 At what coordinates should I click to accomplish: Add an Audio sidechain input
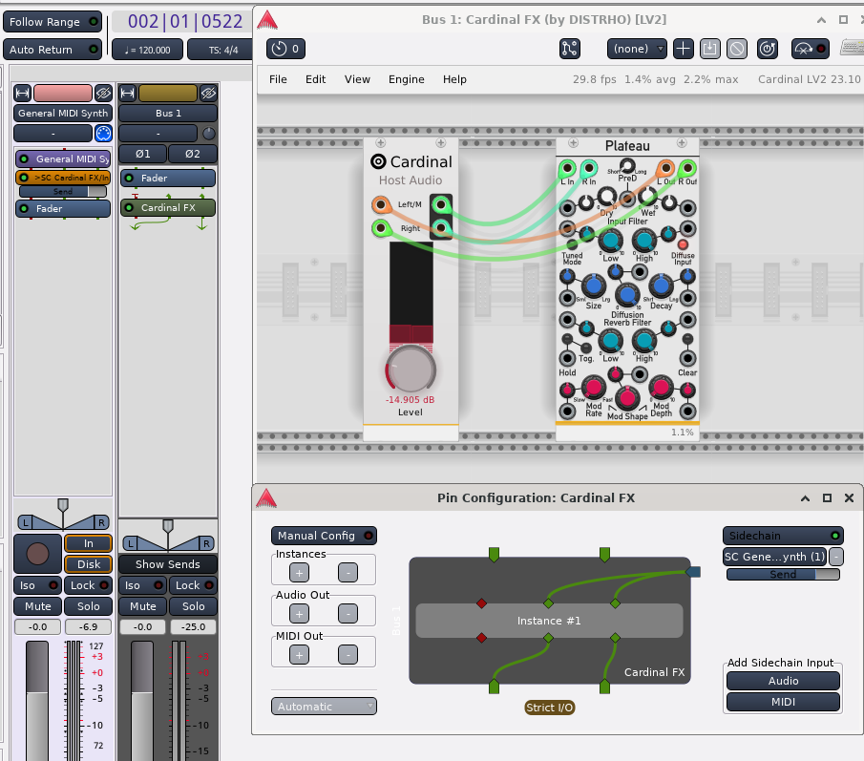coord(783,681)
